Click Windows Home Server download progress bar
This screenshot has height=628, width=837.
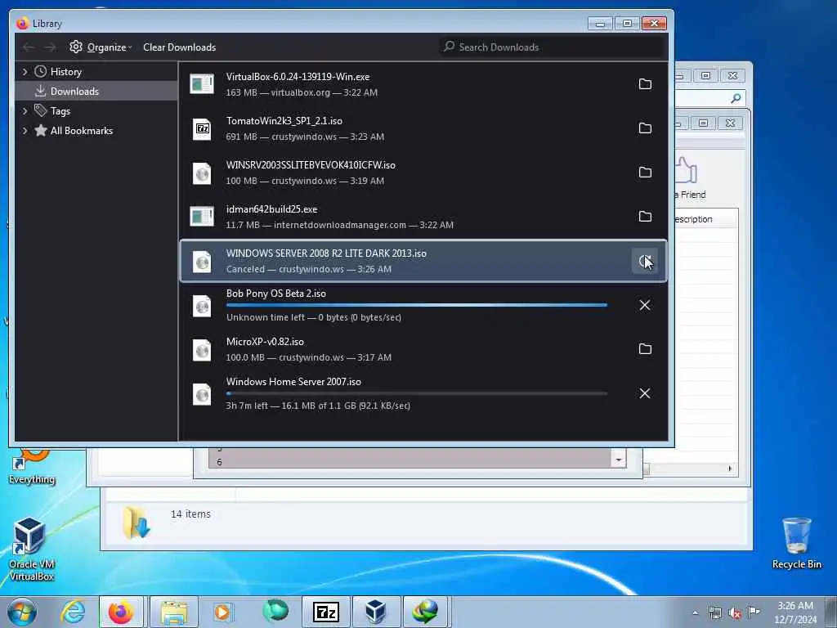click(416, 393)
